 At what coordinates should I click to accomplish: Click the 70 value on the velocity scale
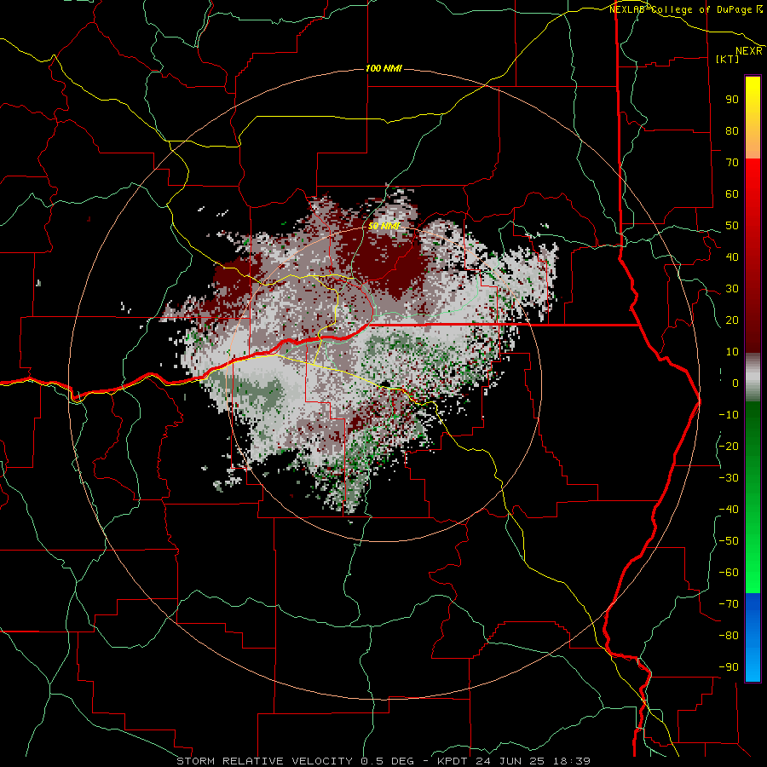pos(732,163)
